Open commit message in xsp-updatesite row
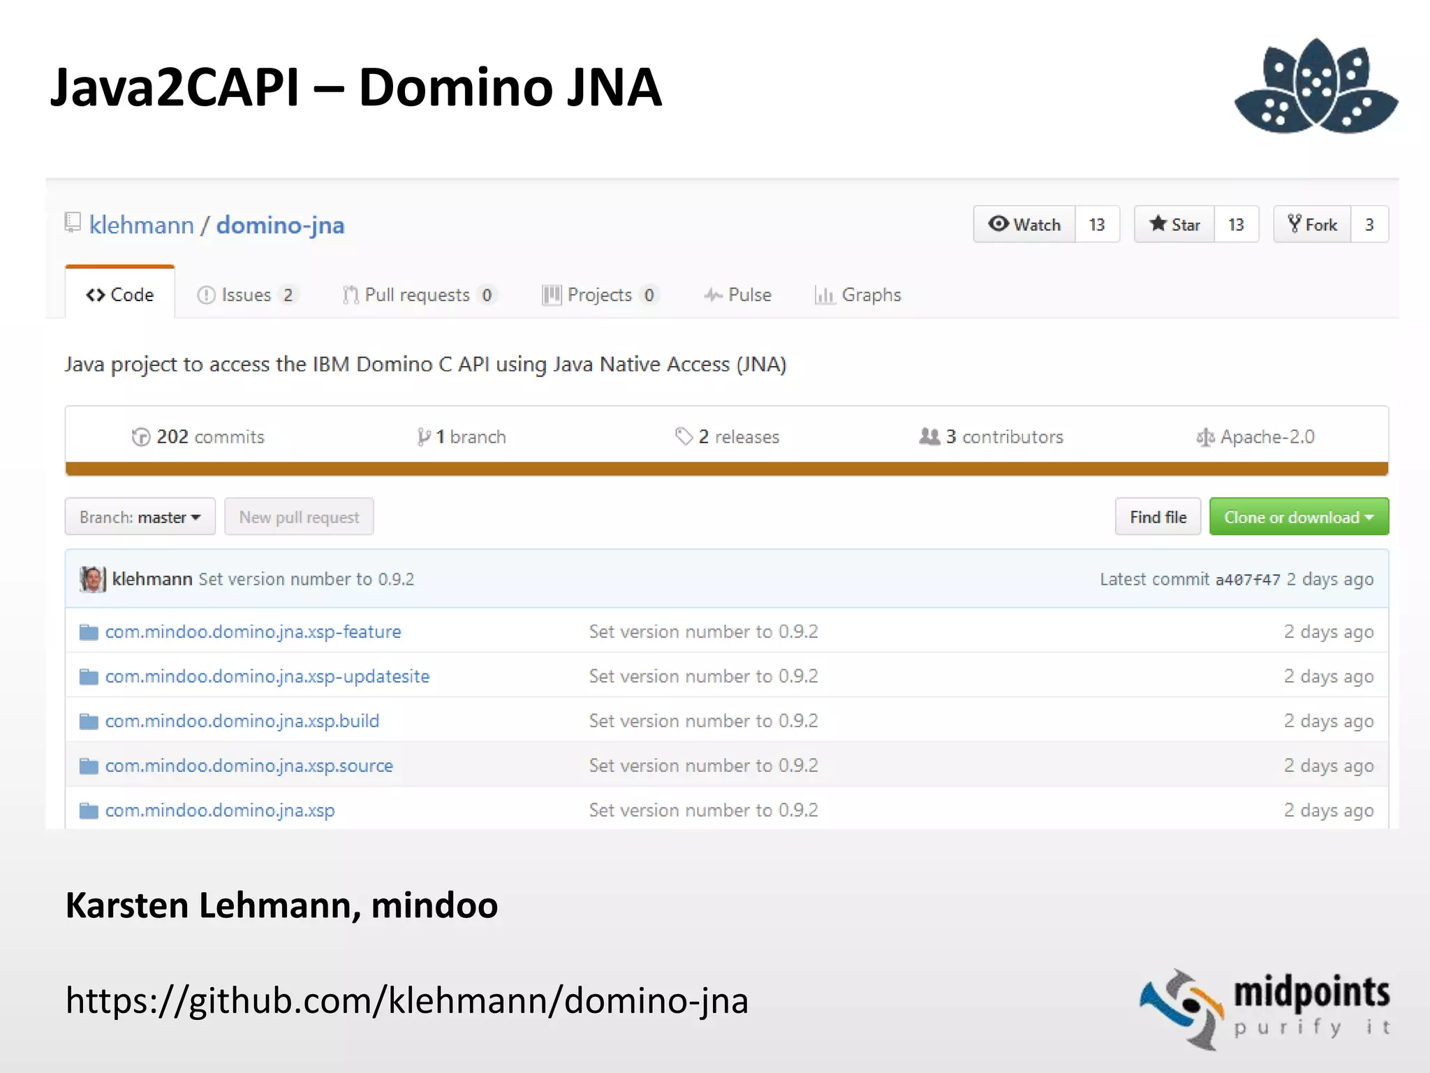The image size is (1430, 1073). (704, 676)
